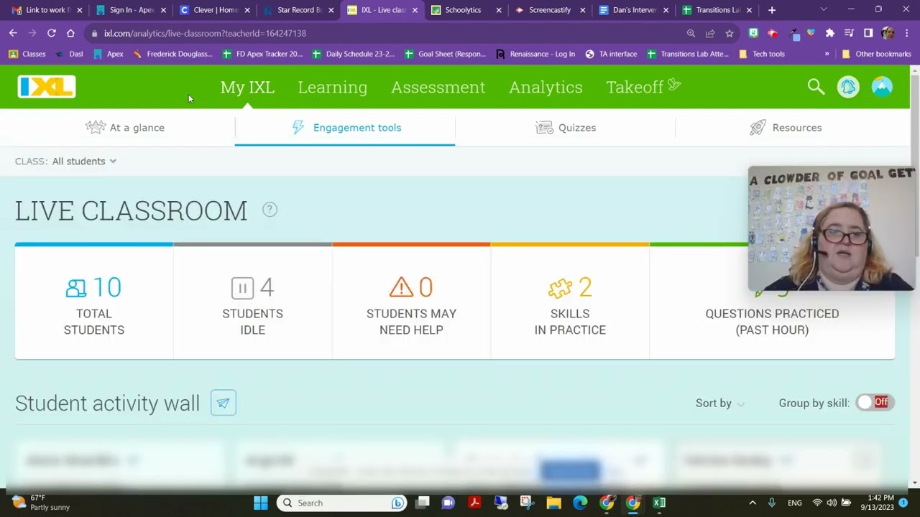Click Total Students card

point(94,302)
